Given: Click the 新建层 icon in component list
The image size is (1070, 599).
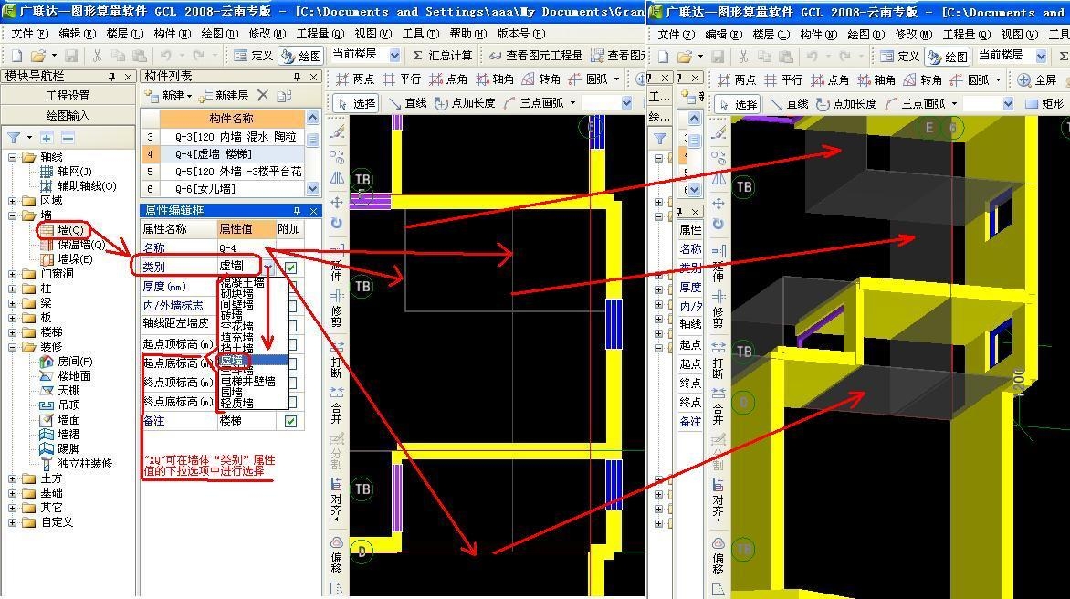Looking at the screenshot, I should coord(224,95).
